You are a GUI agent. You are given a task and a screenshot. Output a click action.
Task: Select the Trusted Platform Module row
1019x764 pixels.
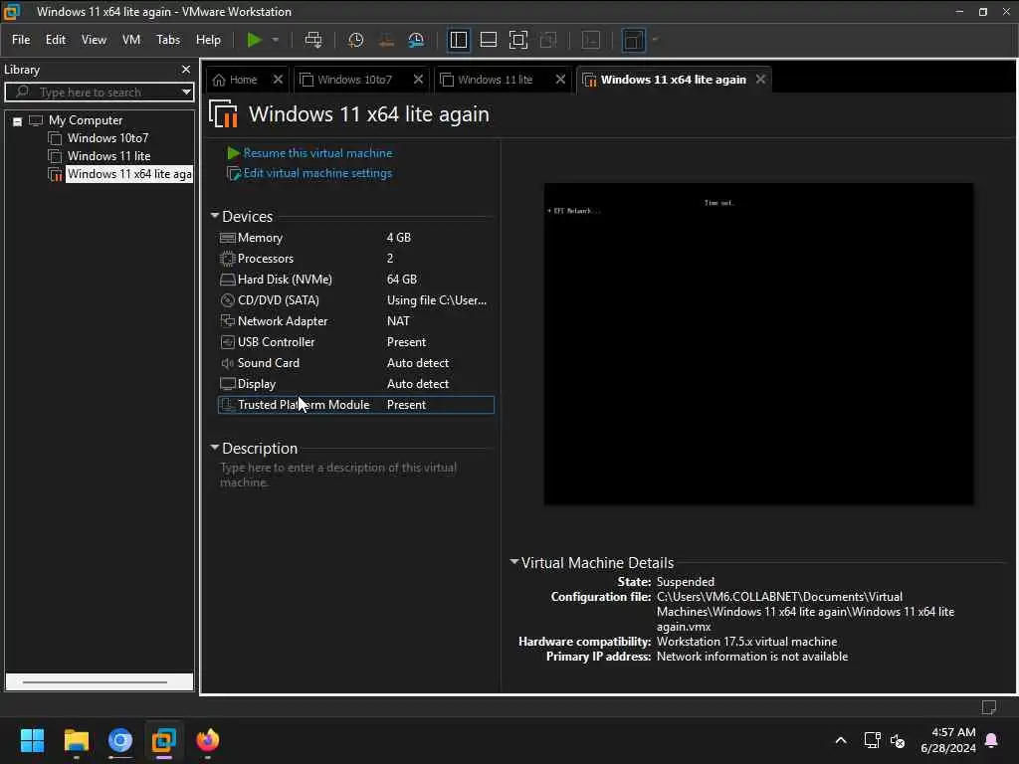click(x=355, y=405)
